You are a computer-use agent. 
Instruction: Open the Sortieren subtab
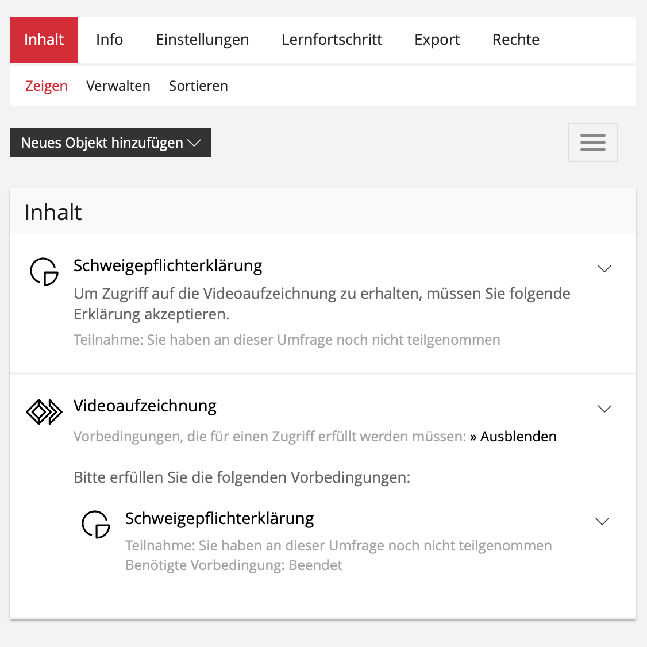[198, 86]
